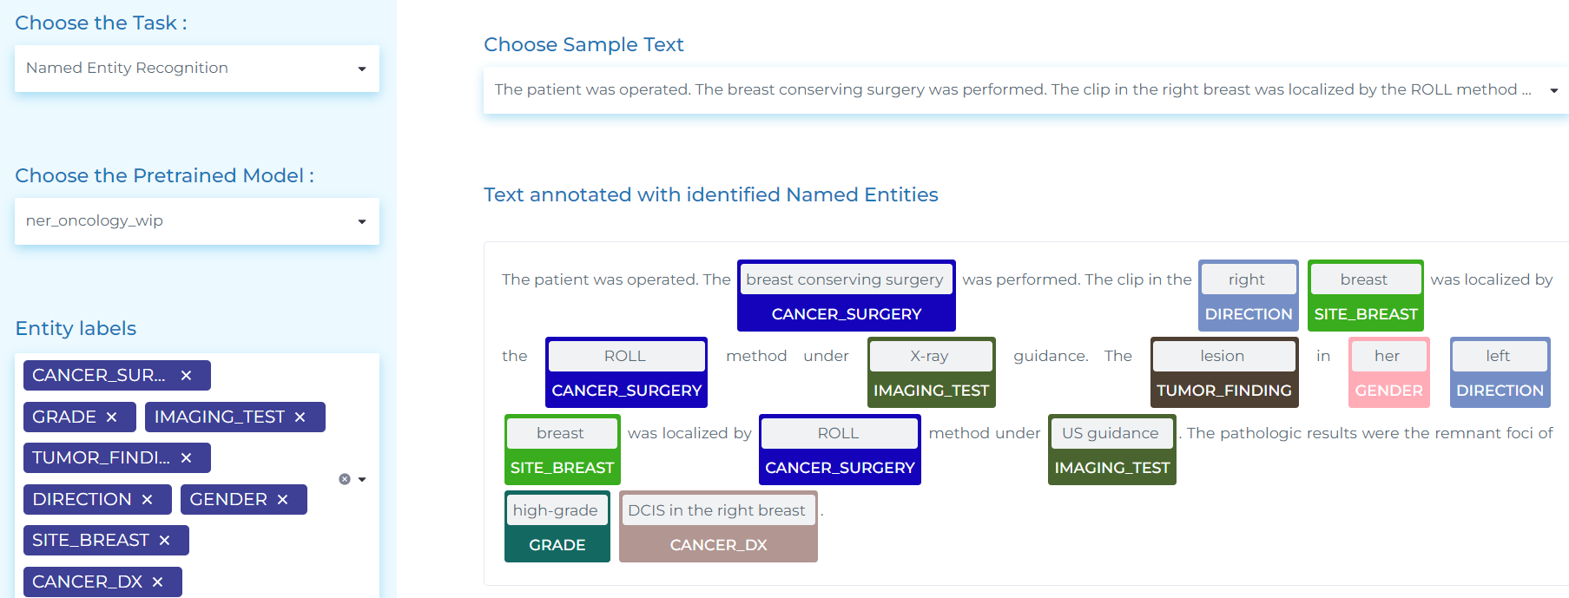Remove the DIRECTION entity label
This screenshot has width=1569, height=598.
tap(147, 500)
